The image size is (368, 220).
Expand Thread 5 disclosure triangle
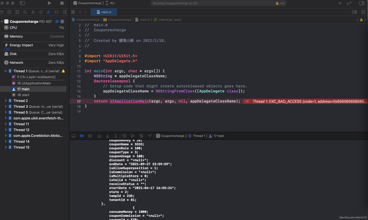6,112
